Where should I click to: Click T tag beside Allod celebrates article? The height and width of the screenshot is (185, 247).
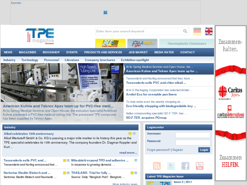pyautogui.click(x=134, y=133)
